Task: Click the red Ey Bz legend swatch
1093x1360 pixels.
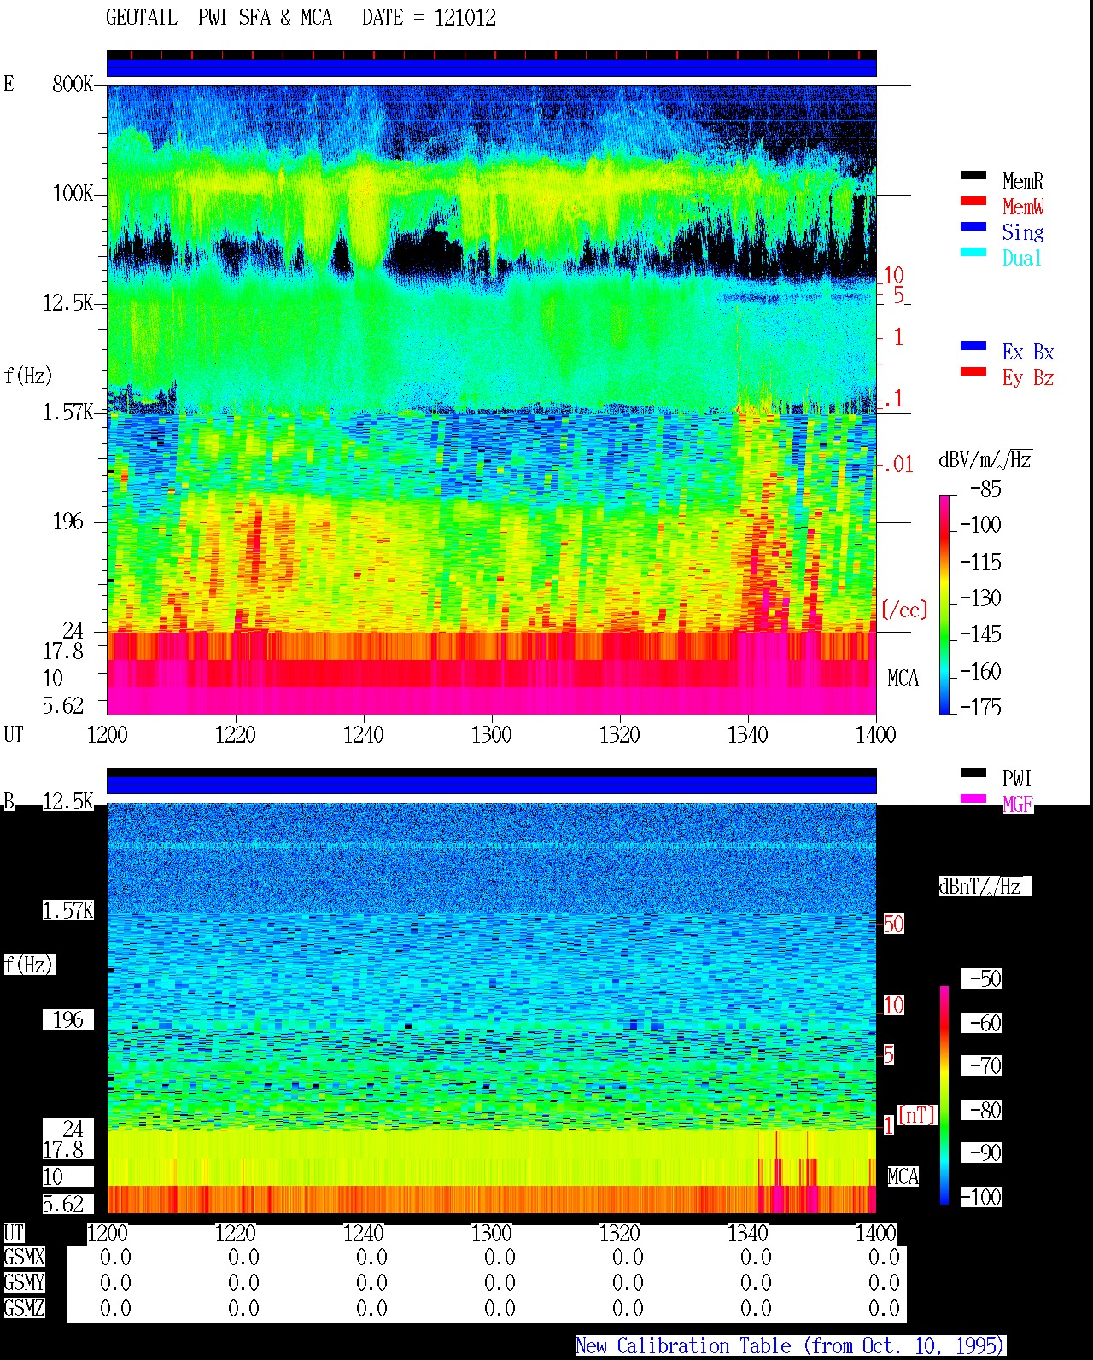Action: click(x=973, y=372)
